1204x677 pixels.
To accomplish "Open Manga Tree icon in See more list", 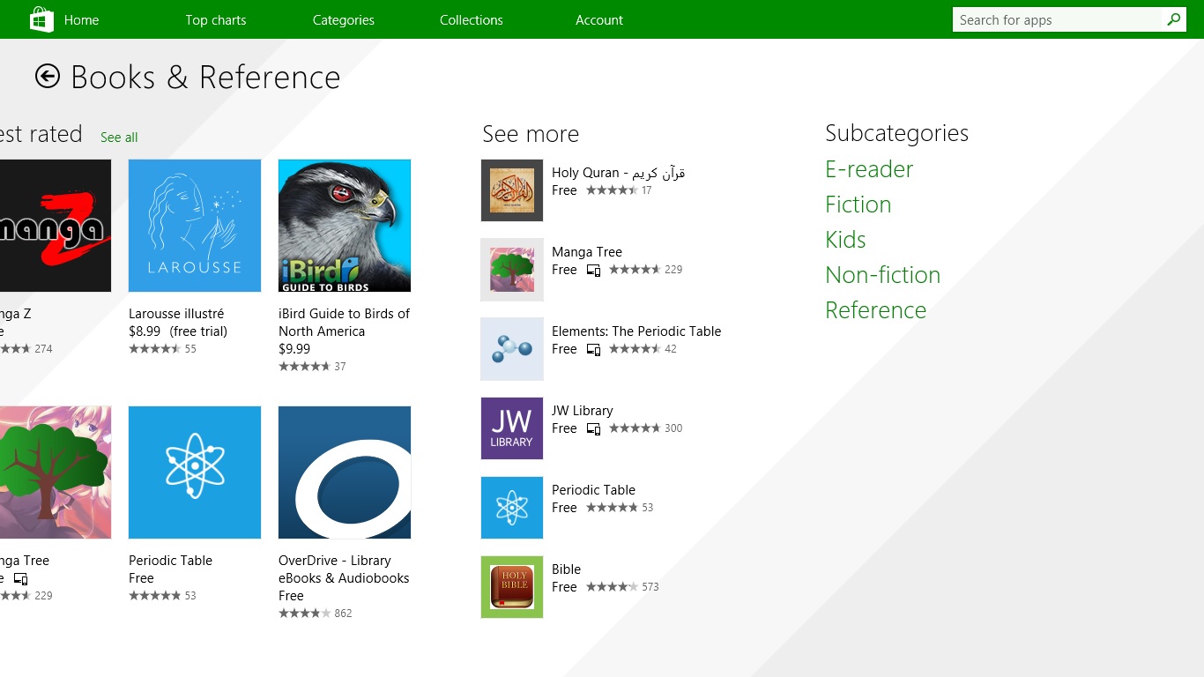I will click(x=512, y=270).
